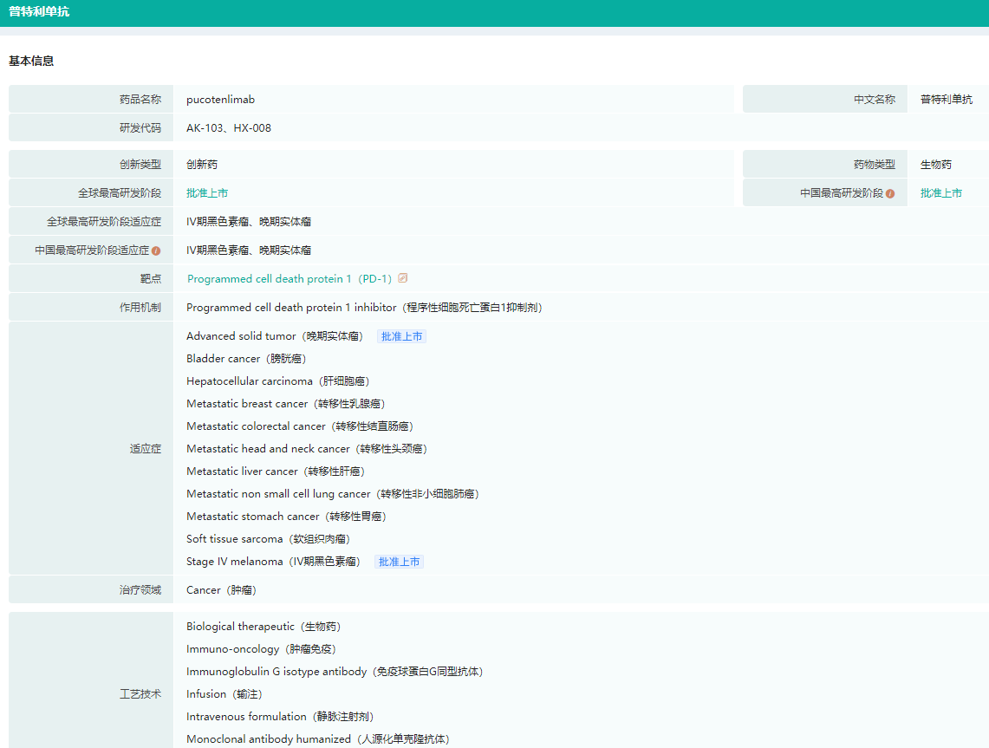This screenshot has height=748, width=989.
Task: Click the 基本信息 section heading
Action: (x=31, y=61)
